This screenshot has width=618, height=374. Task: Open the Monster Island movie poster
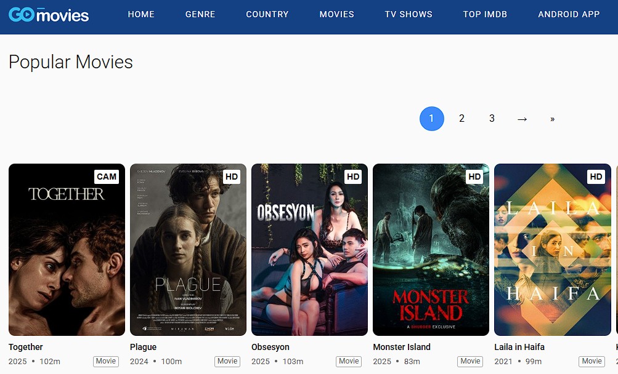(431, 250)
